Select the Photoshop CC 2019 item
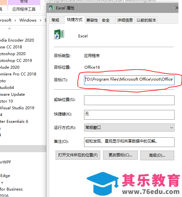The image size is (182, 197). pos(16,61)
